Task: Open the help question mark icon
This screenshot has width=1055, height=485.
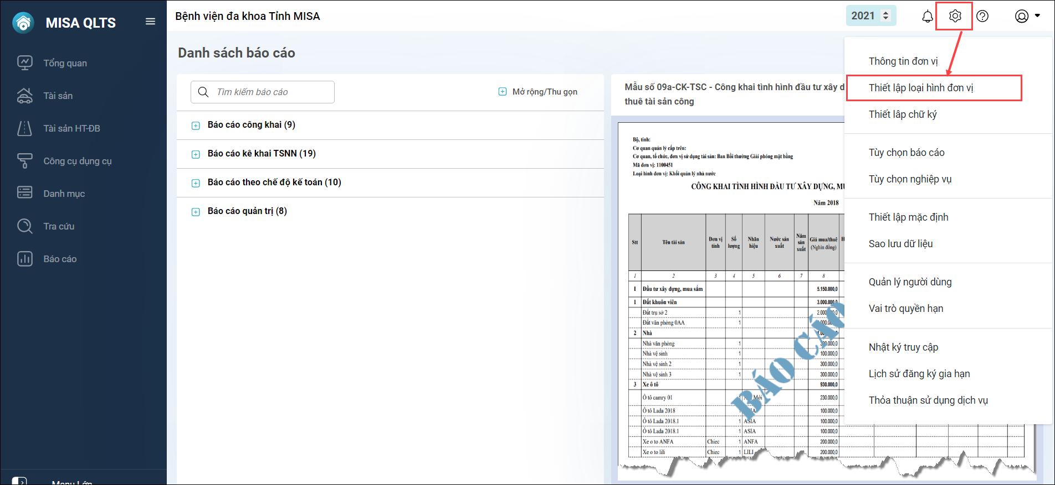Action: (x=982, y=17)
